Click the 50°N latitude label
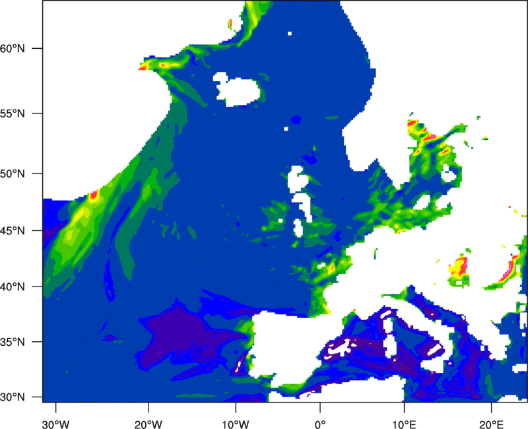Screen dimensions: 528x429 coord(13,174)
